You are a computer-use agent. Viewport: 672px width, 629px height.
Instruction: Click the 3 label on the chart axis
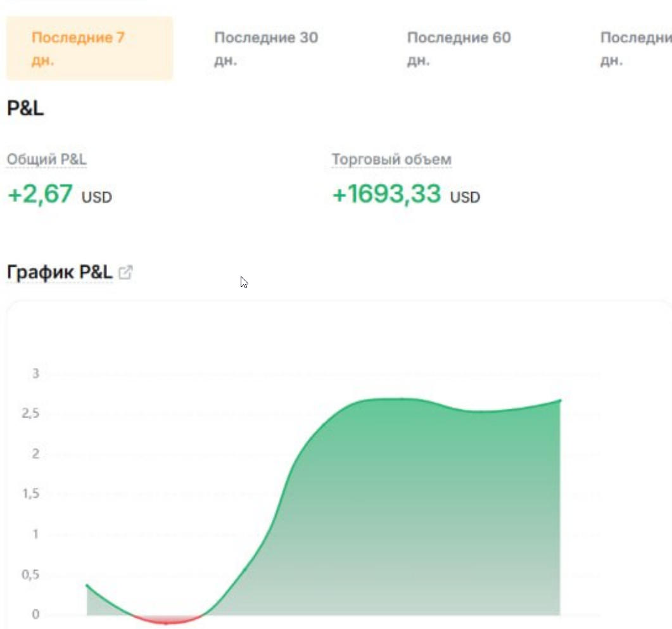[35, 374]
